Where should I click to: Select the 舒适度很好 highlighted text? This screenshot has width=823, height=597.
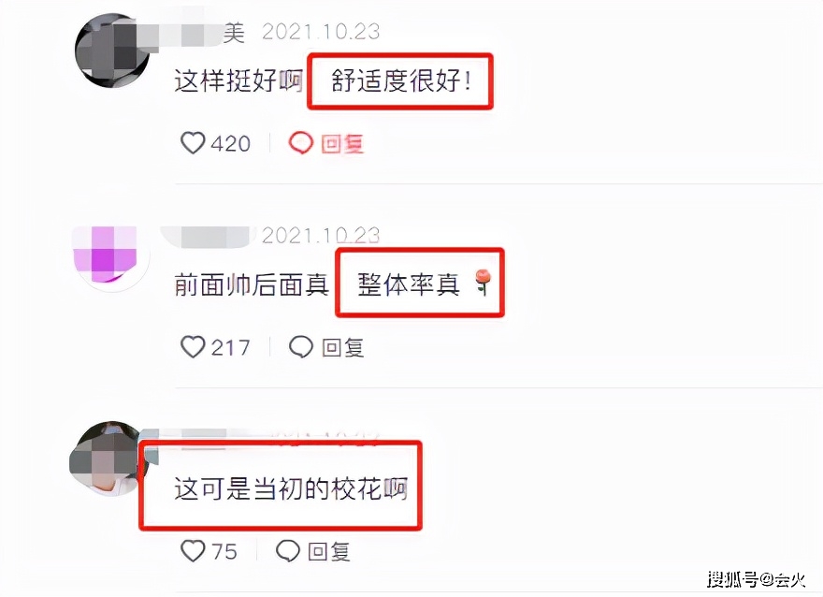pos(401,80)
